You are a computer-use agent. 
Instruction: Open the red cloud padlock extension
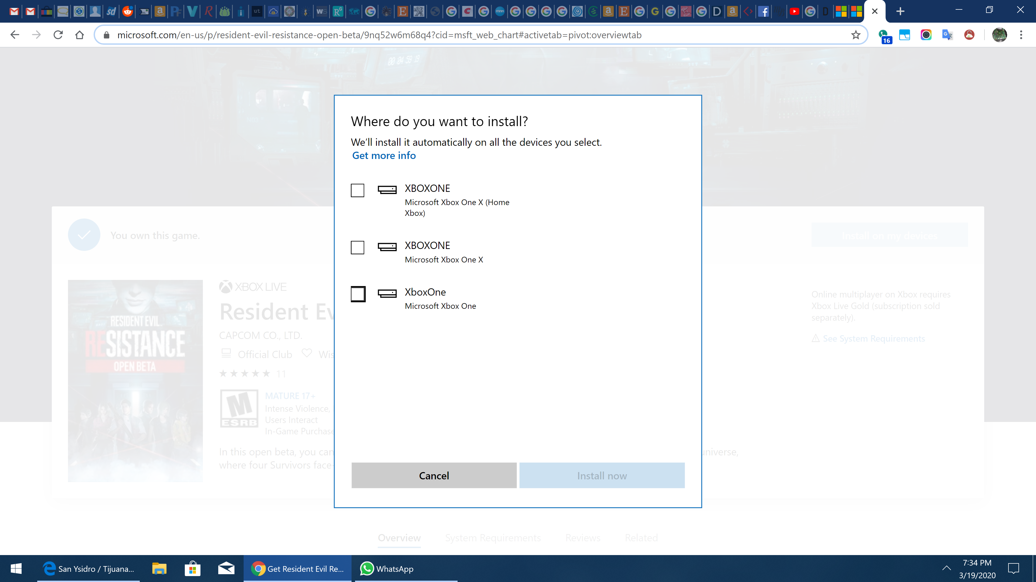coord(969,35)
